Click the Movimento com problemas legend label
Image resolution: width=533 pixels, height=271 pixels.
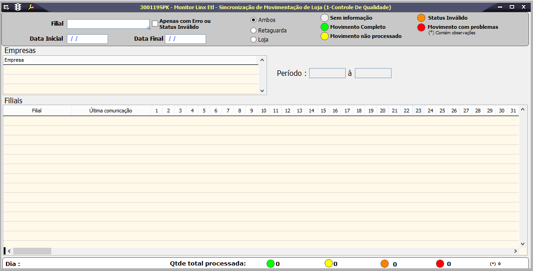(x=463, y=27)
